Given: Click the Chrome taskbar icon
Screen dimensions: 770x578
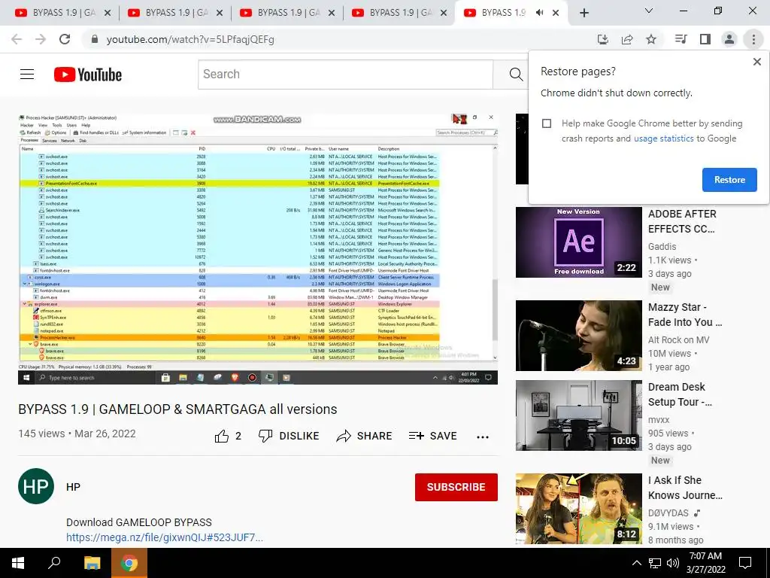Looking at the screenshot, I should click(x=129, y=563).
